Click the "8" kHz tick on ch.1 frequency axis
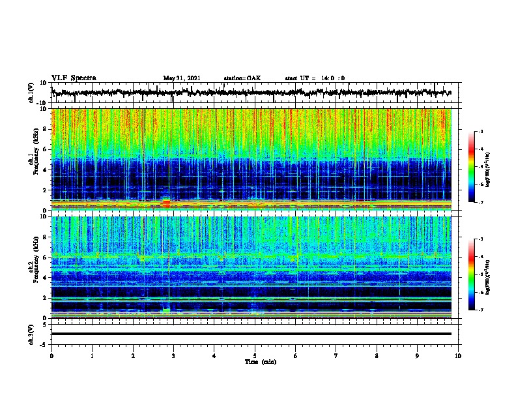This screenshot has width=516, height=399. click(x=46, y=129)
